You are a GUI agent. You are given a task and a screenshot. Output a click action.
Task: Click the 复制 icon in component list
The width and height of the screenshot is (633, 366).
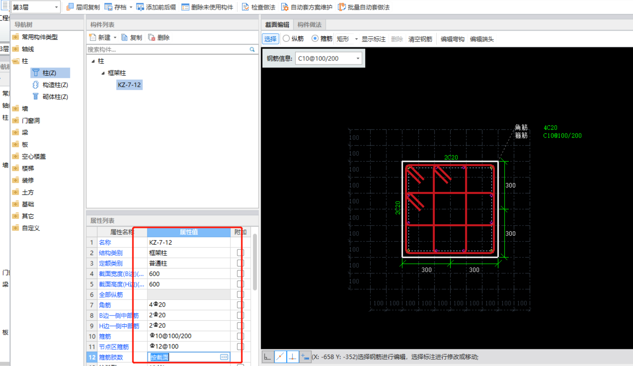point(124,37)
